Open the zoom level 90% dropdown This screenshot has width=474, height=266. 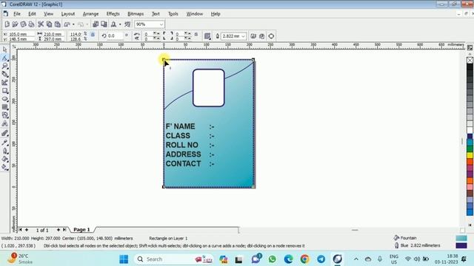pos(161,24)
